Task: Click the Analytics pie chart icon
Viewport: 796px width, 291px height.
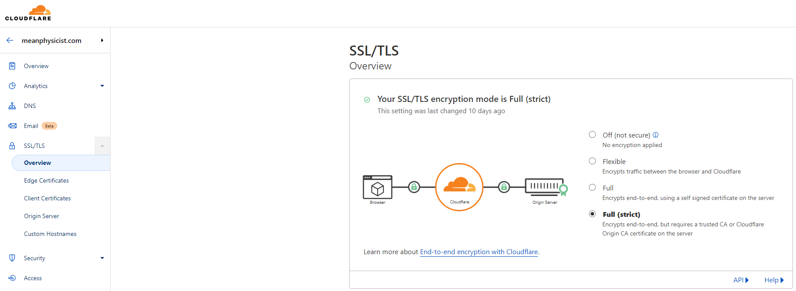Action: pyautogui.click(x=12, y=86)
